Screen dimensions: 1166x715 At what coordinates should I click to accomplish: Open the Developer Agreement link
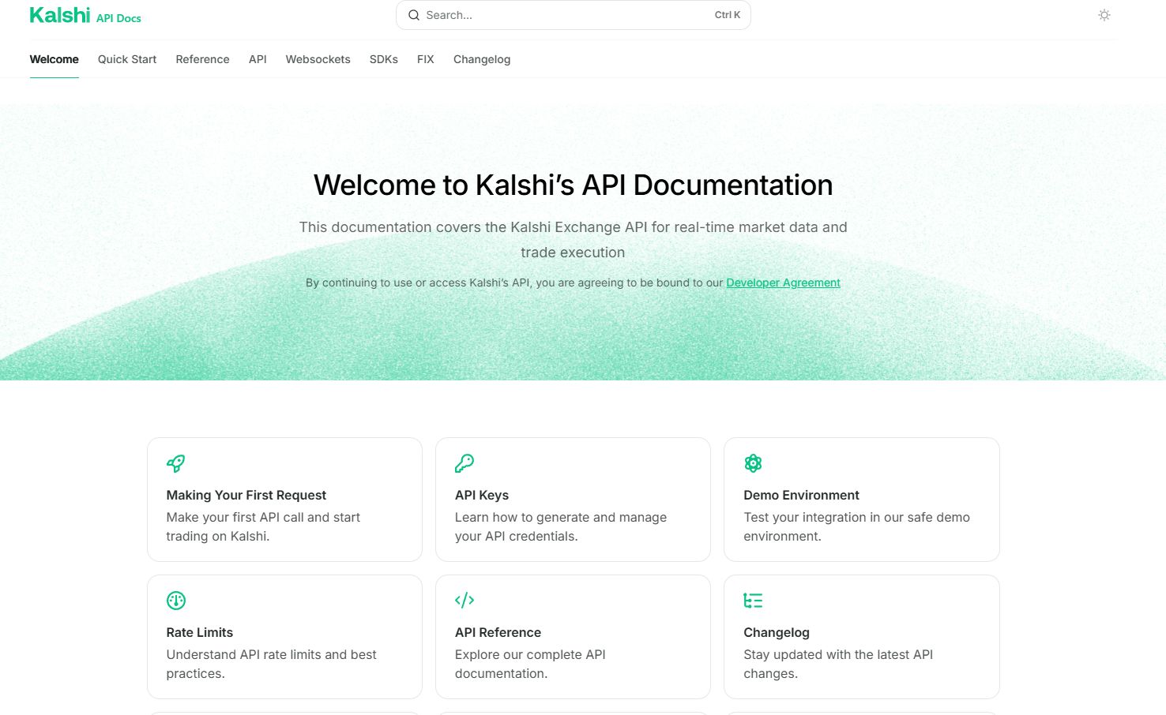[783, 283]
